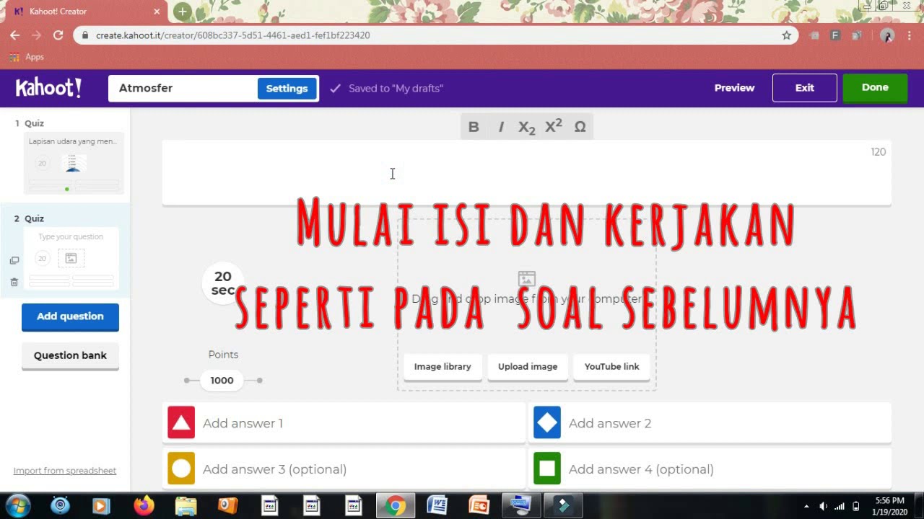The height and width of the screenshot is (519, 924).
Task: Open a new Chrome tab
Action: pos(183,12)
